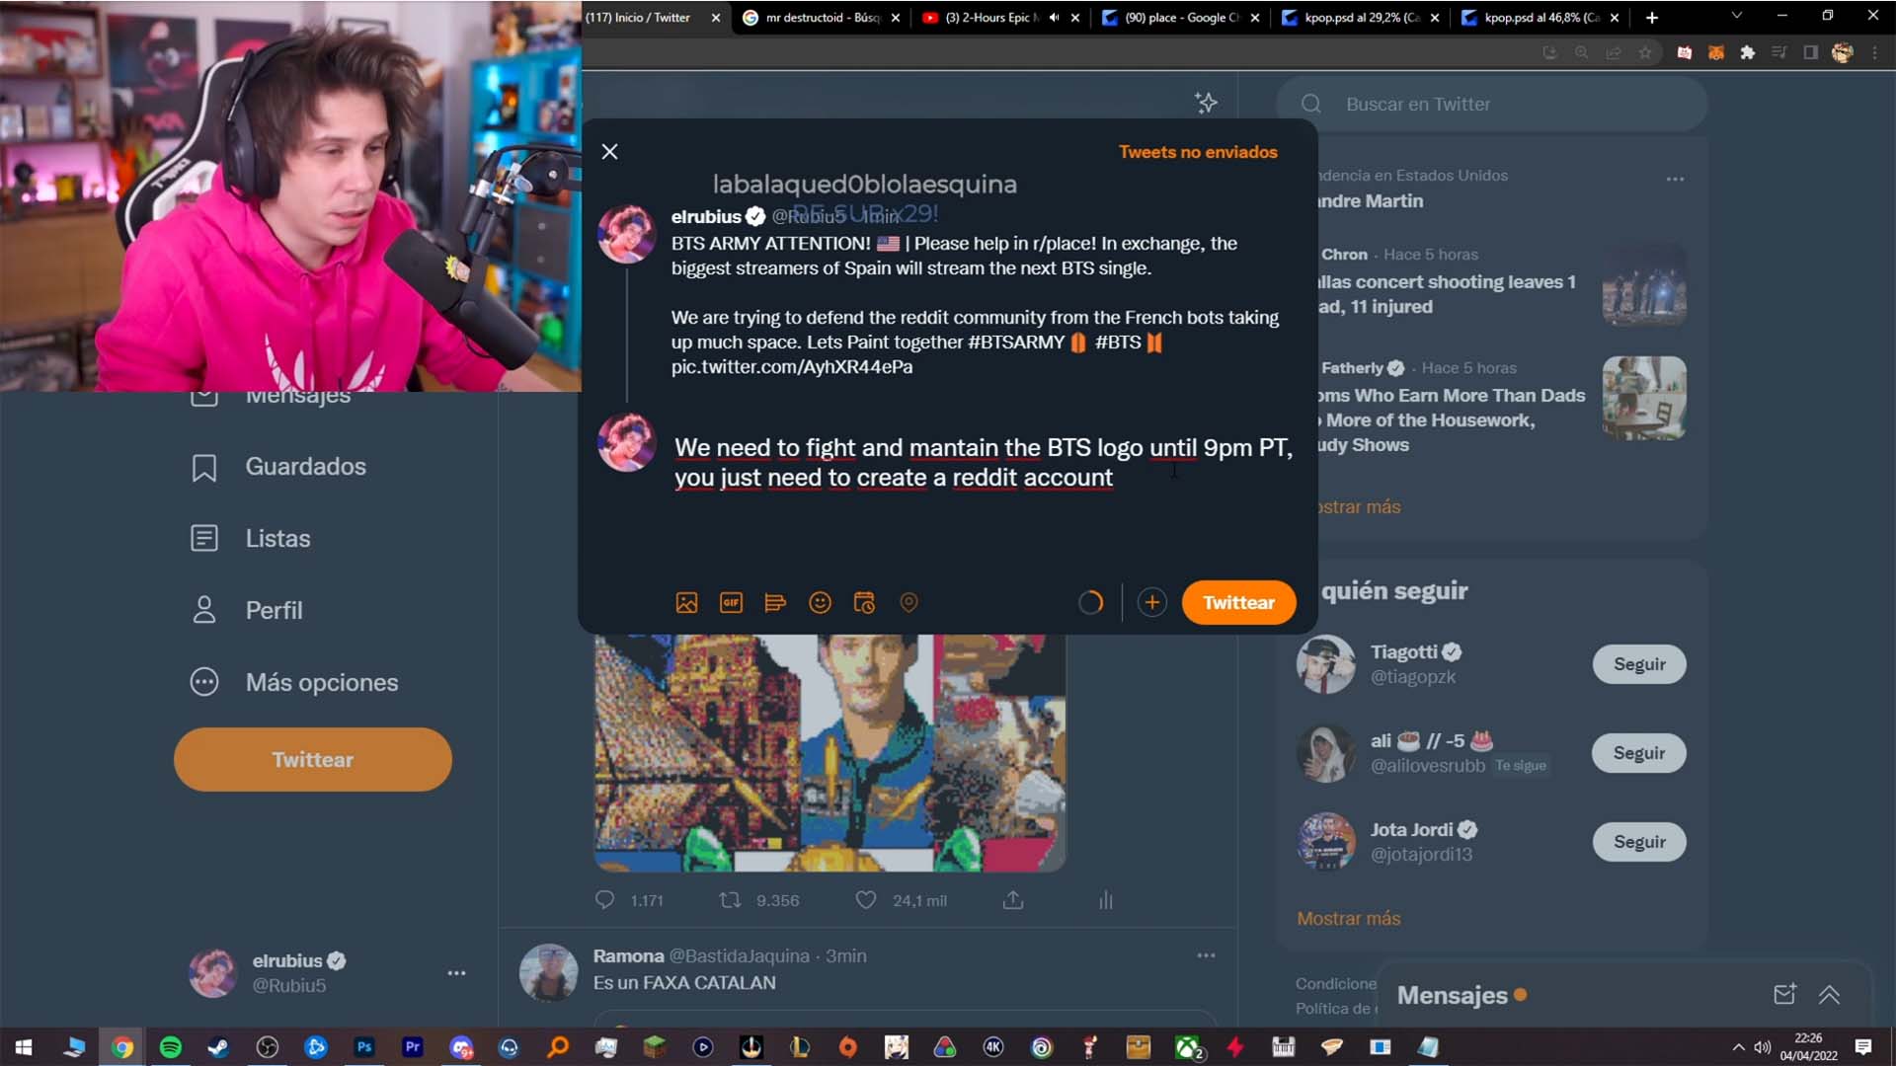
Task: Schedule the tweet with calendar icon
Action: pyautogui.click(x=864, y=602)
